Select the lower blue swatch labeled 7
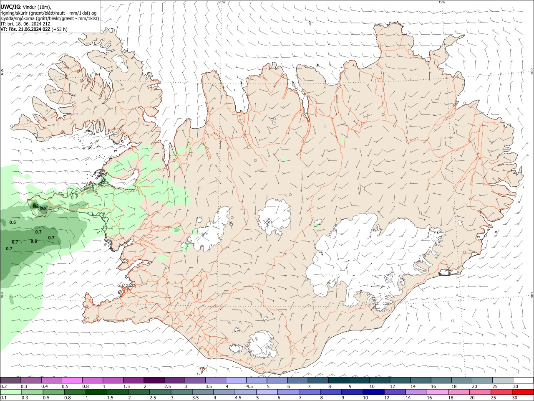This screenshot has width=534, height=401. point(310,392)
